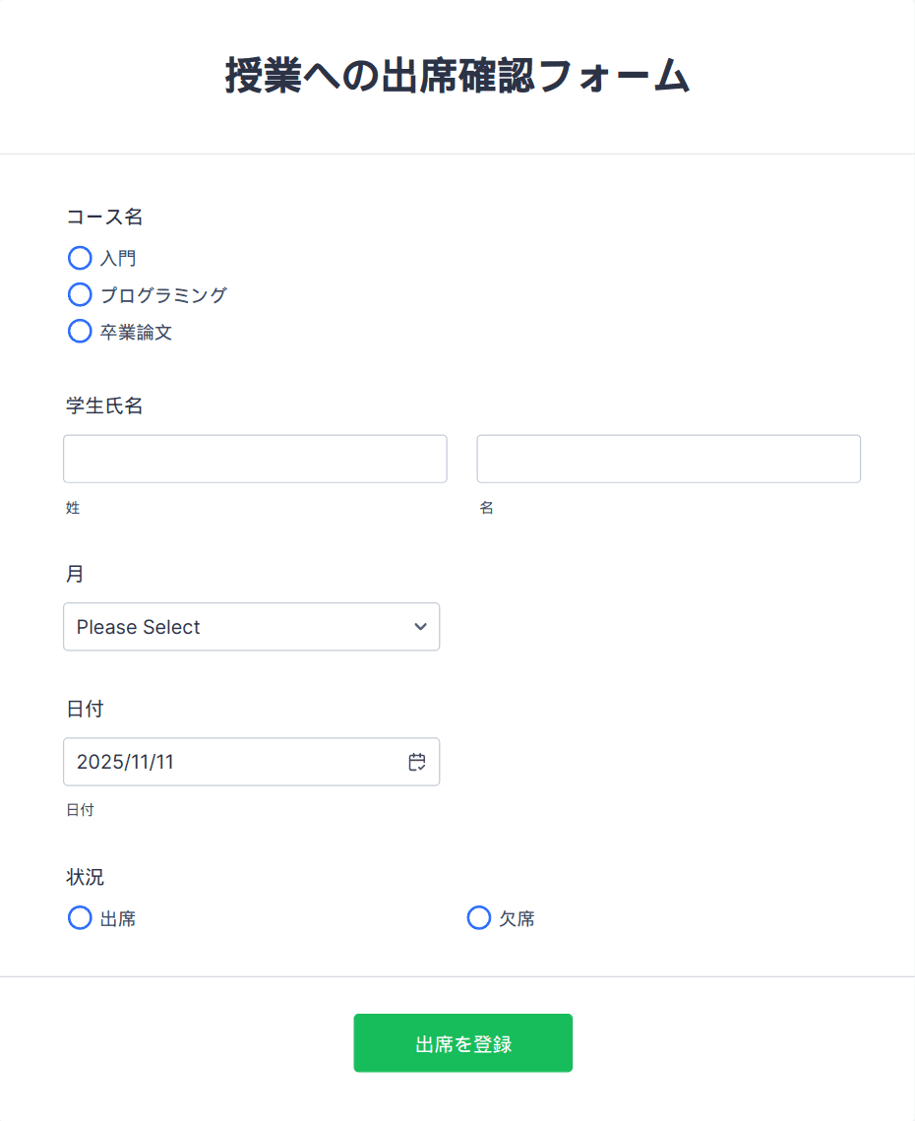Select 卒業論文 as the course
Screen dimensions: 915x1121
[80, 331]
